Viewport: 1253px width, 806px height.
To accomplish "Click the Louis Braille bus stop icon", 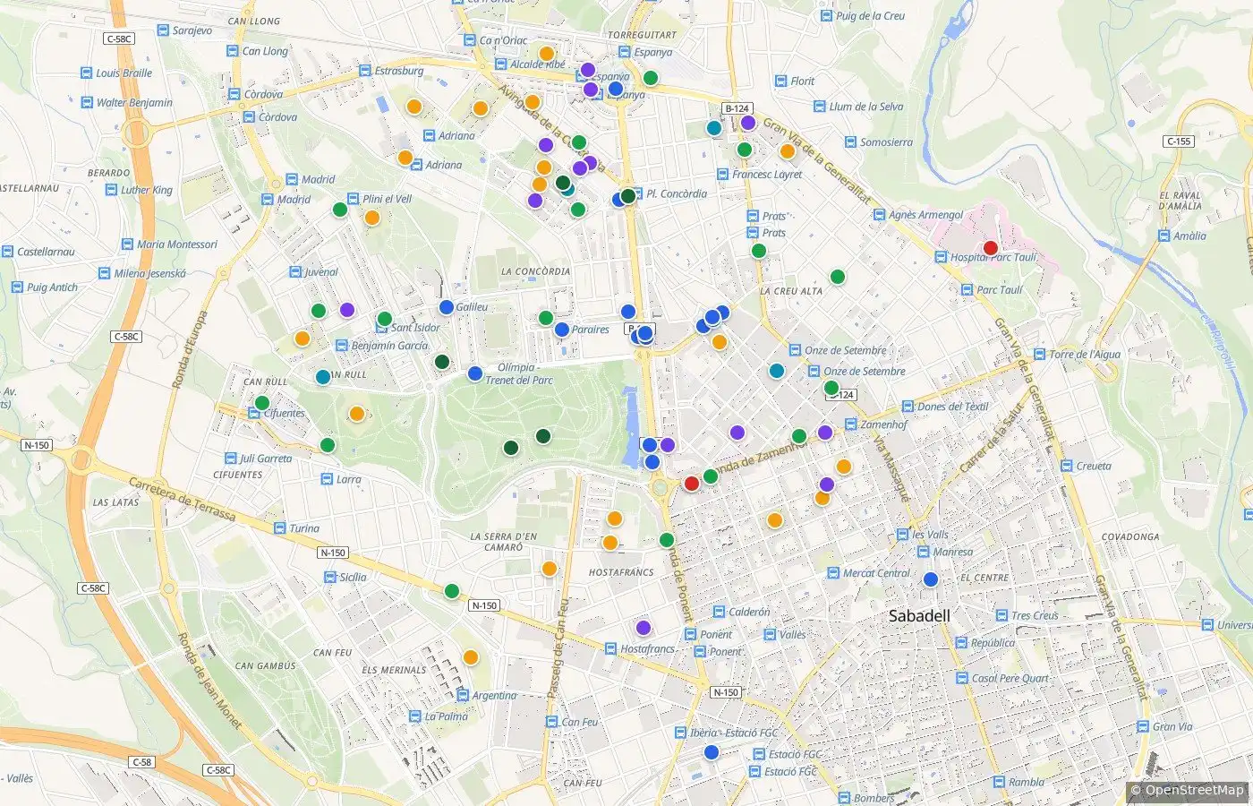I will coord(87,73).
